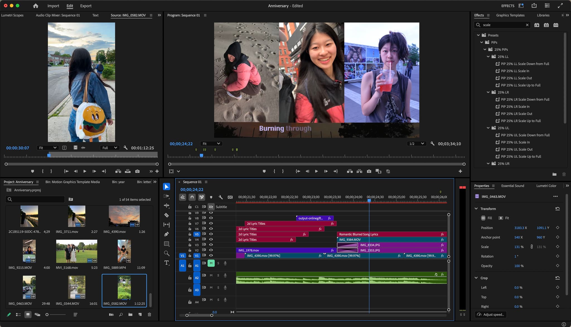Click the Export Frame camera icon in the Program monitor
The width and height of the screenshot is (571, 327).
tap(369, 171)
